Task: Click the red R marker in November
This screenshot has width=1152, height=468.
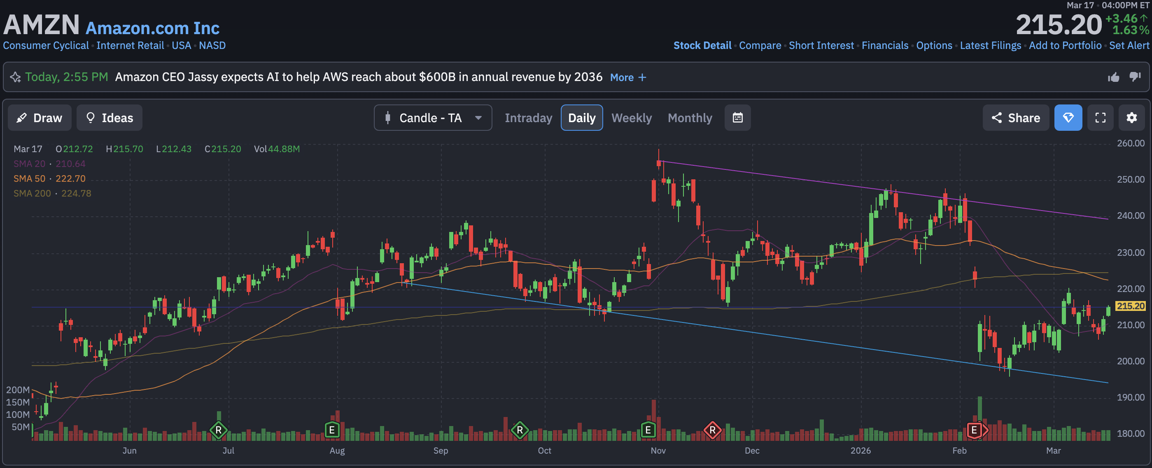Action: pos(712,431)
